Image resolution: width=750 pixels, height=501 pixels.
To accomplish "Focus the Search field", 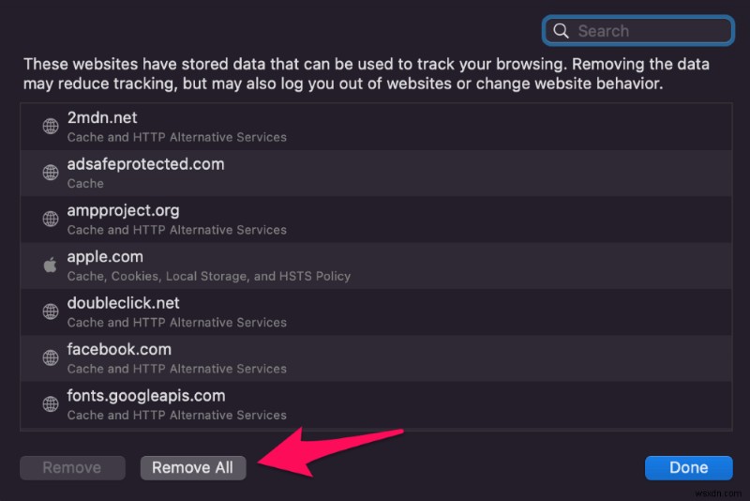I will tap(638, 31).
